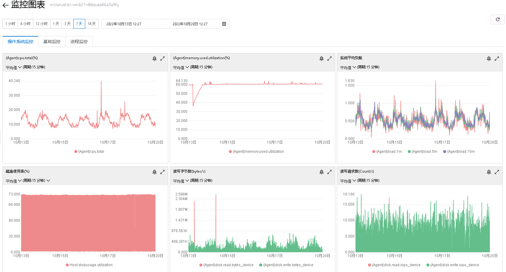Viewport: 506px width, 272px height.
Task: Click the 磁盘使用率(%) chart title
Action: (18, 171)
